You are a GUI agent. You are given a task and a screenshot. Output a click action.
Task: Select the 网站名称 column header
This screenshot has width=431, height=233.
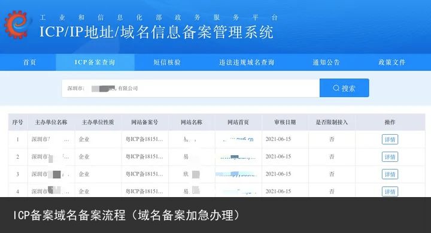point(192,122)
